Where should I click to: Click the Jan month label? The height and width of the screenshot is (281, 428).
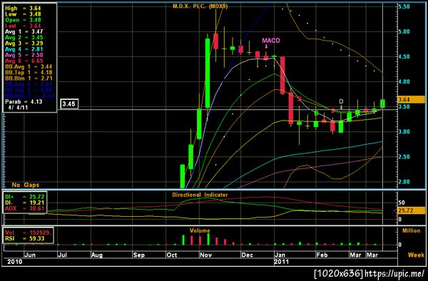(280, 255)
